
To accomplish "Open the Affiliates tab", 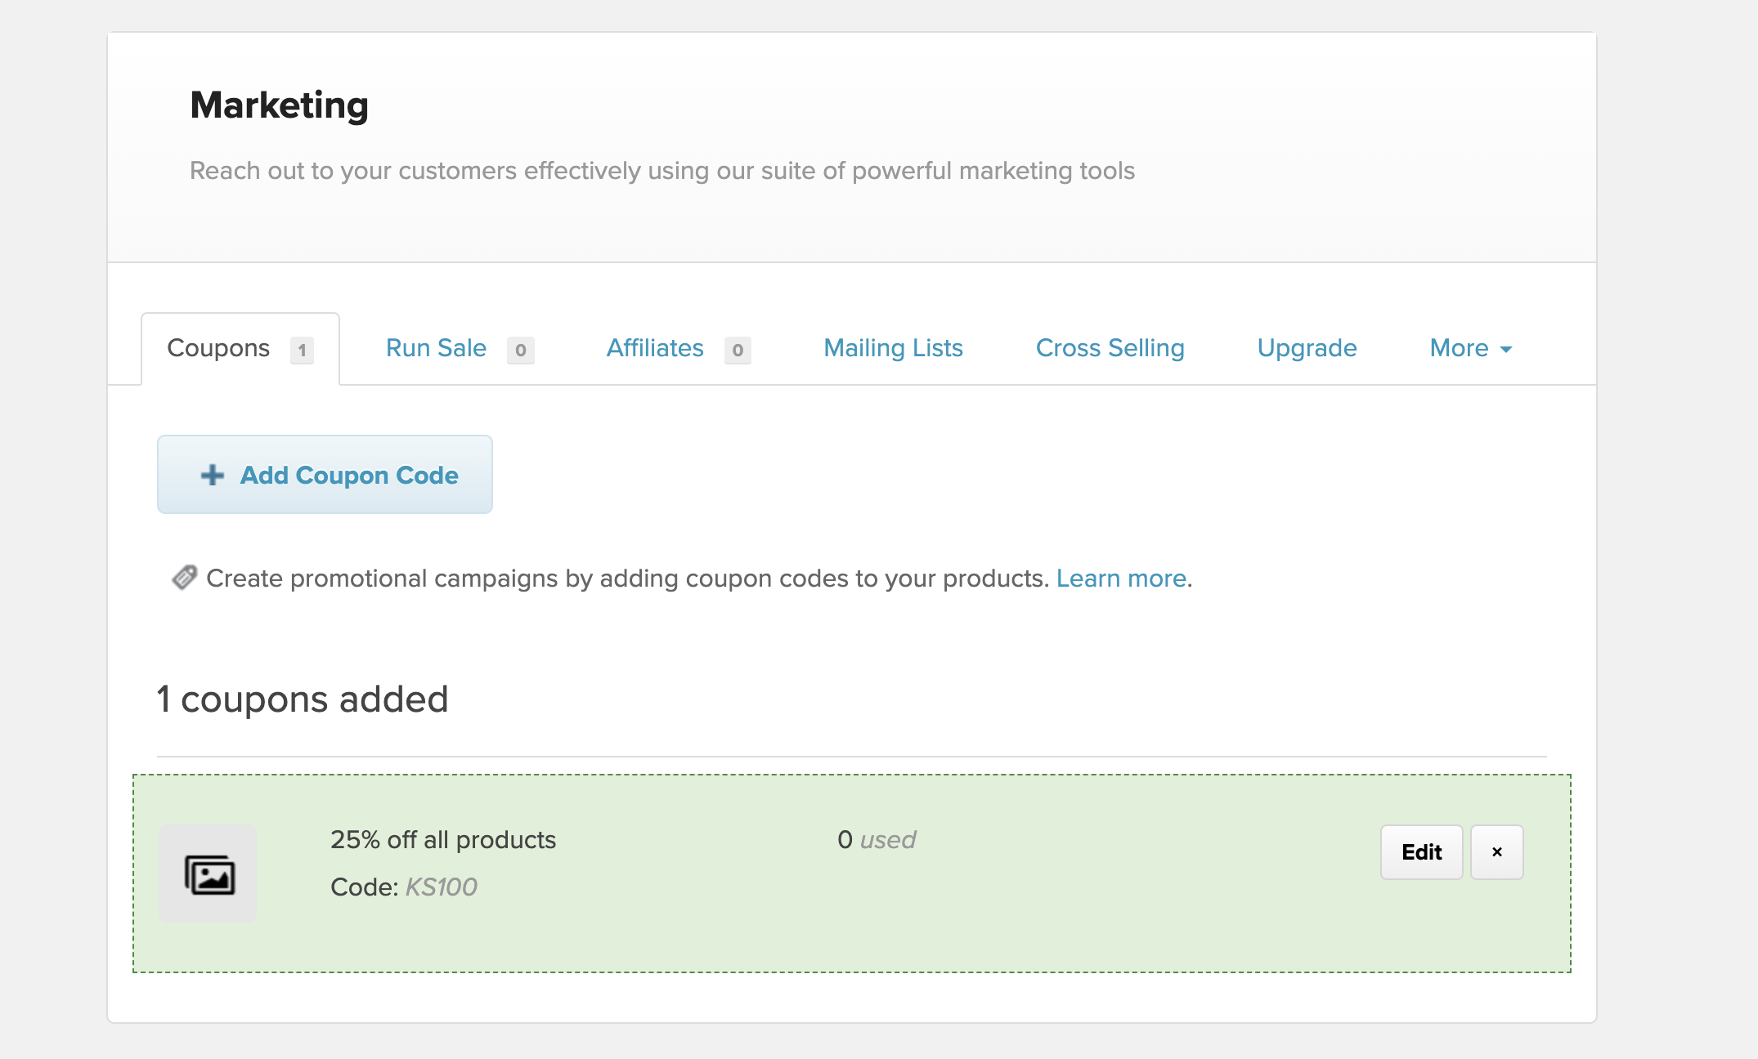I will tap(654, 348).
